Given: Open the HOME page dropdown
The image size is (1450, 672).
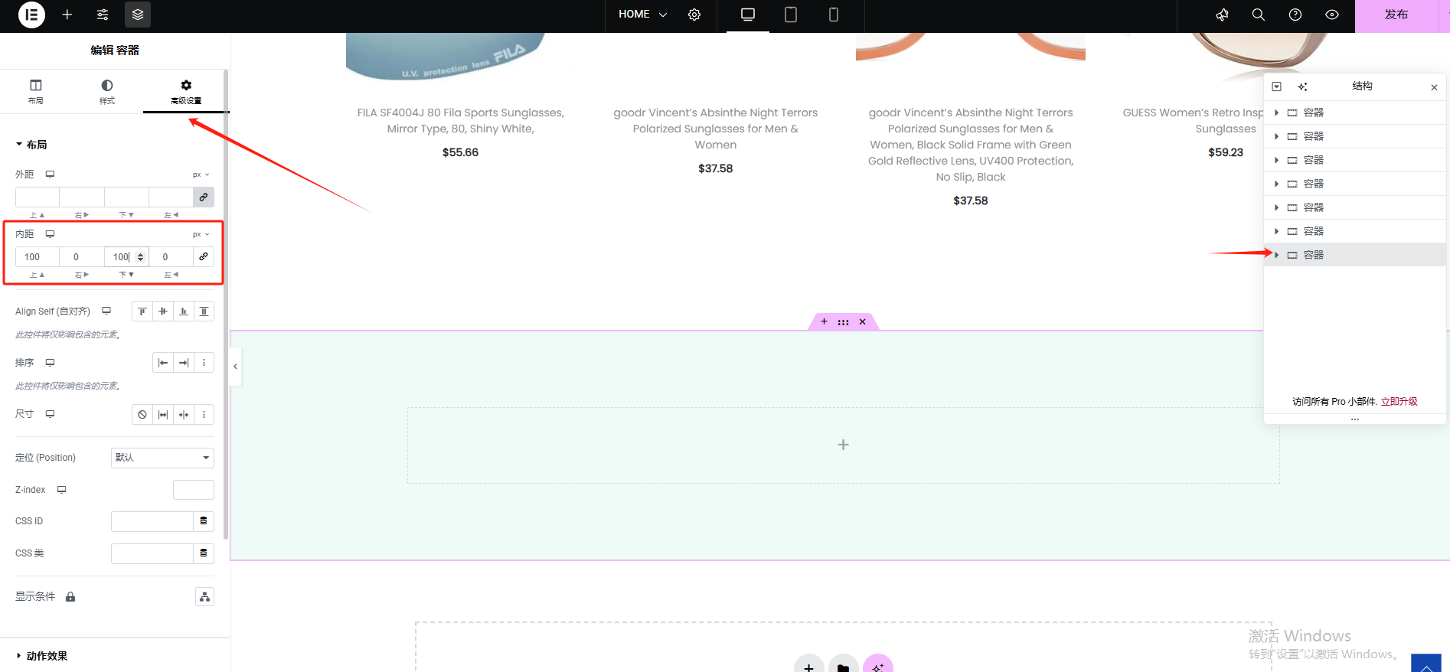Looking at the screenshot, I should coord(643,15).
